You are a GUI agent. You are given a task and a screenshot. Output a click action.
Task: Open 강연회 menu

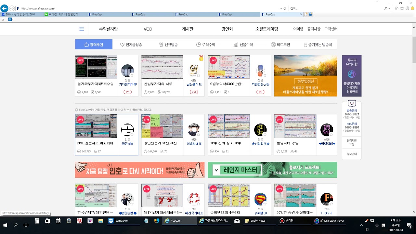pos(227,29)
